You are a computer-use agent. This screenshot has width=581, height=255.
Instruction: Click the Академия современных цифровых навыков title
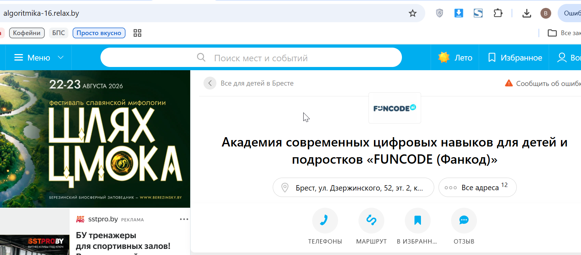coord(395,151)
